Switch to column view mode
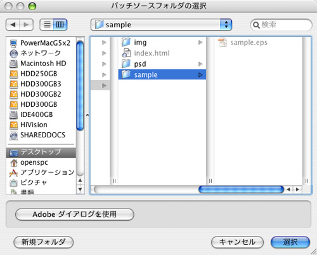Viewport: 317px width, 255px height. (x=60, y=25)
